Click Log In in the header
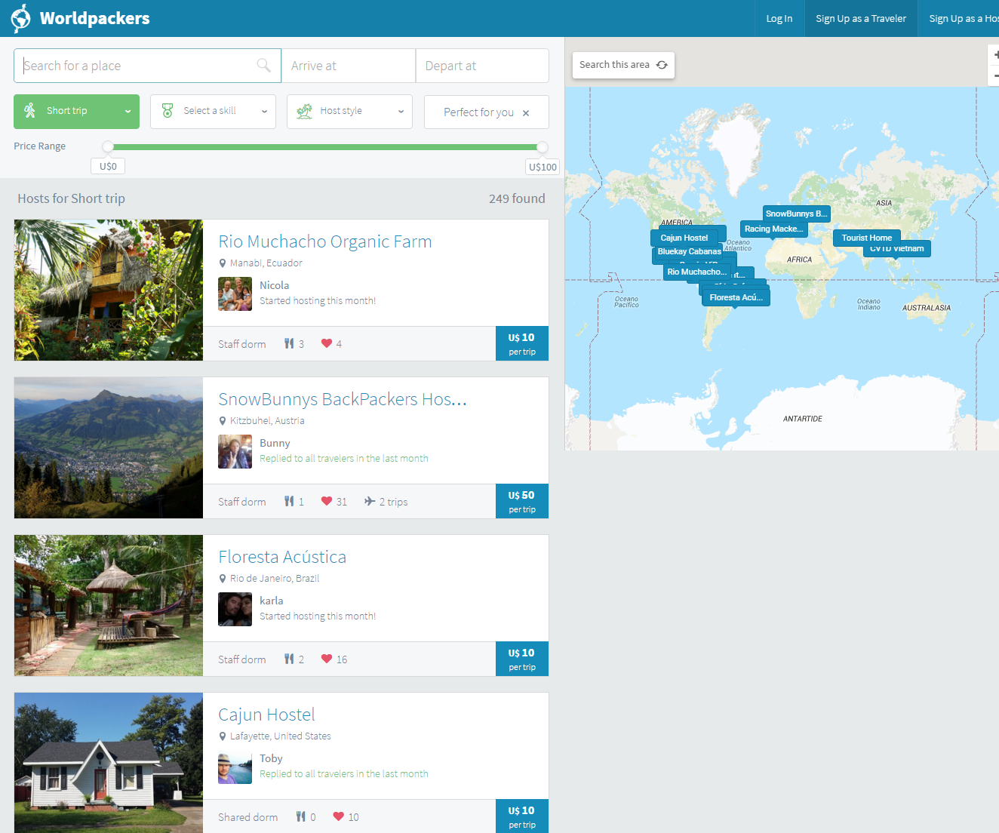 [779, 18]
